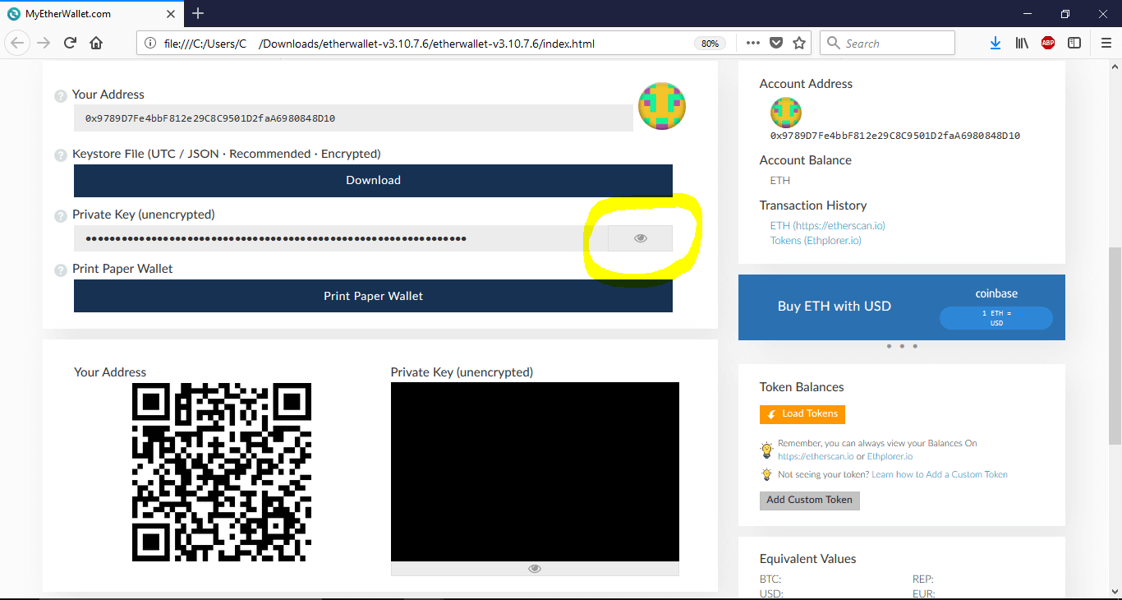Click the 80% zoom indicator
This screenshot has height=600, width=1122.
[x=710, y=44]
